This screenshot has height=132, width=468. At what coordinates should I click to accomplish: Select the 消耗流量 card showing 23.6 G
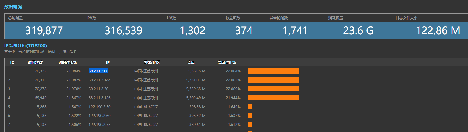click(358, 30)
